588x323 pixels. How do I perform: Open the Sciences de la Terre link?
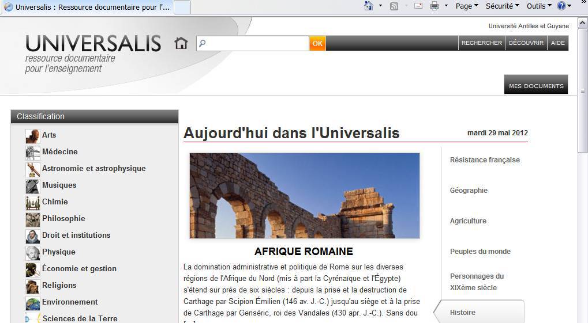tap(80, 318)
